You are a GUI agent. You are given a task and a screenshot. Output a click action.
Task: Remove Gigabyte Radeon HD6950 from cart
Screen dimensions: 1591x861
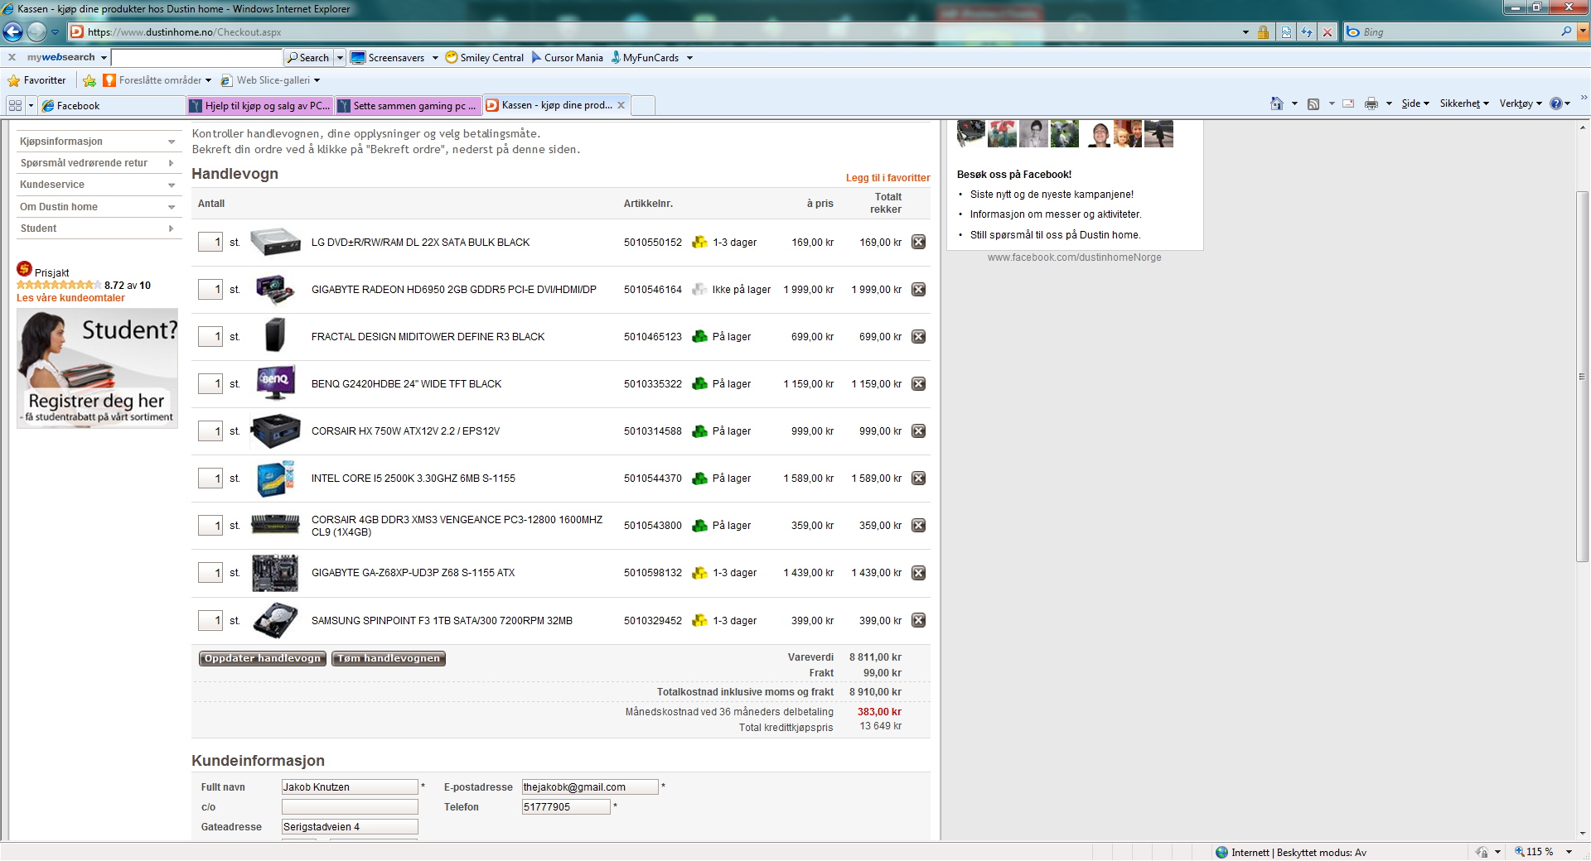(918, 289)
